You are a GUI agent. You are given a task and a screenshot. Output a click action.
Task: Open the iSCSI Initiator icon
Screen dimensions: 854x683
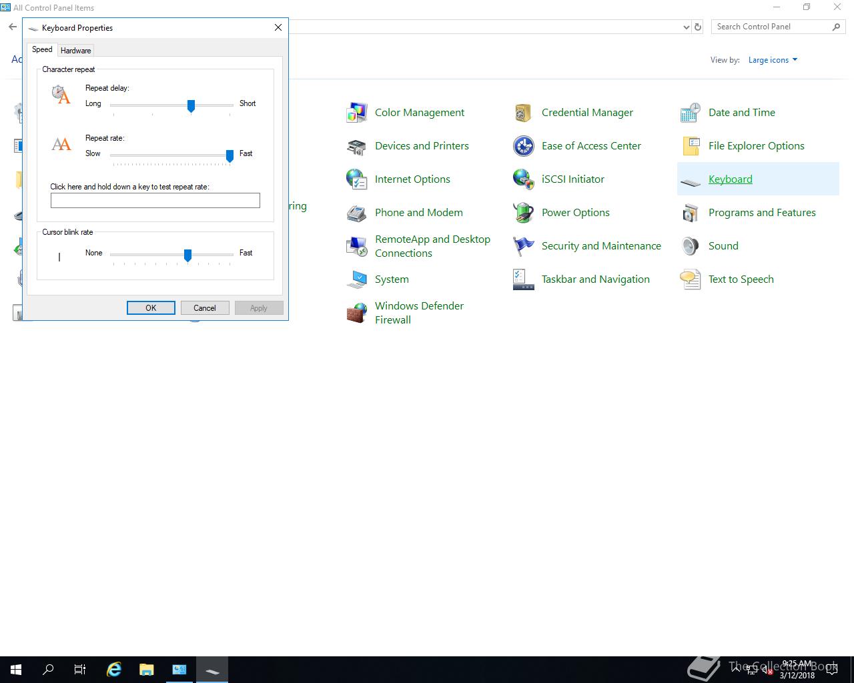point(523,179)
